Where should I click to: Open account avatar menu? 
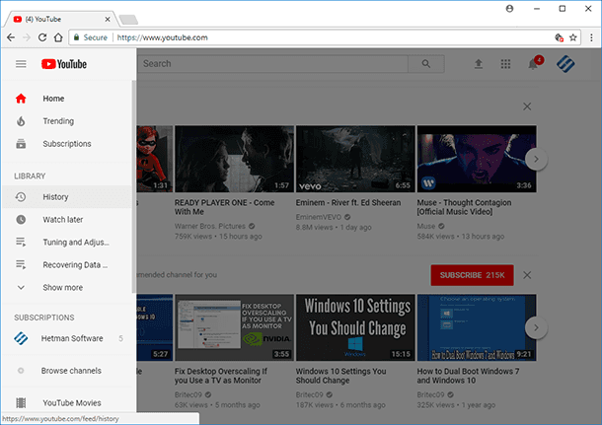(x=565, y=64)
